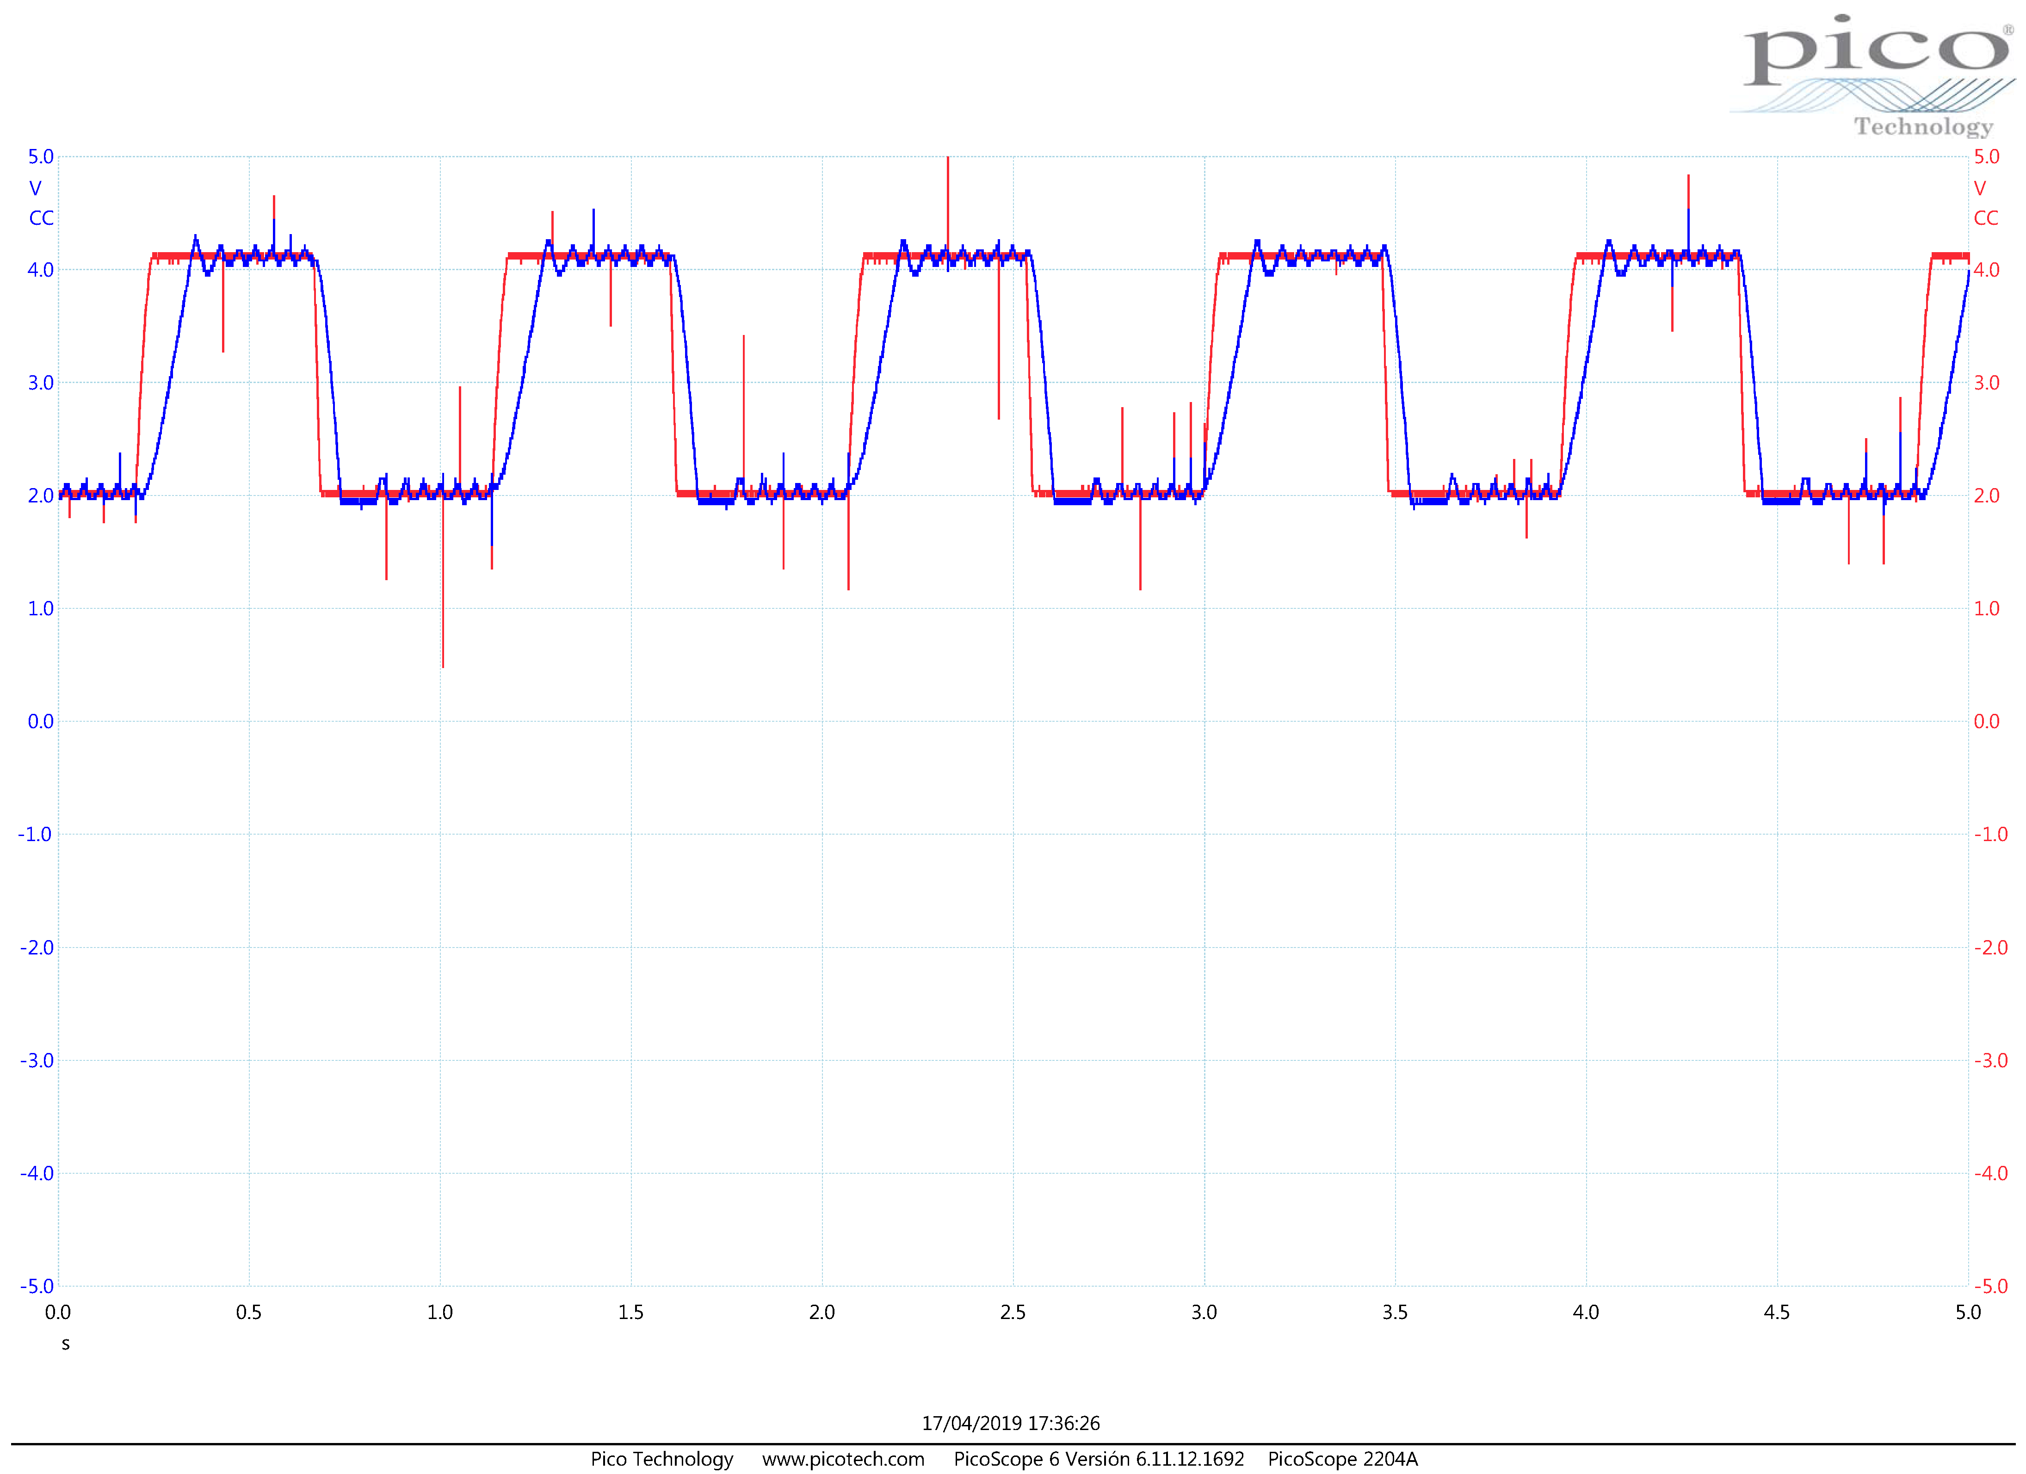This screenshot has height=1474, width=2026.
Task: Click the red 5.0 voltage axis label
Action: point(1986,157)
